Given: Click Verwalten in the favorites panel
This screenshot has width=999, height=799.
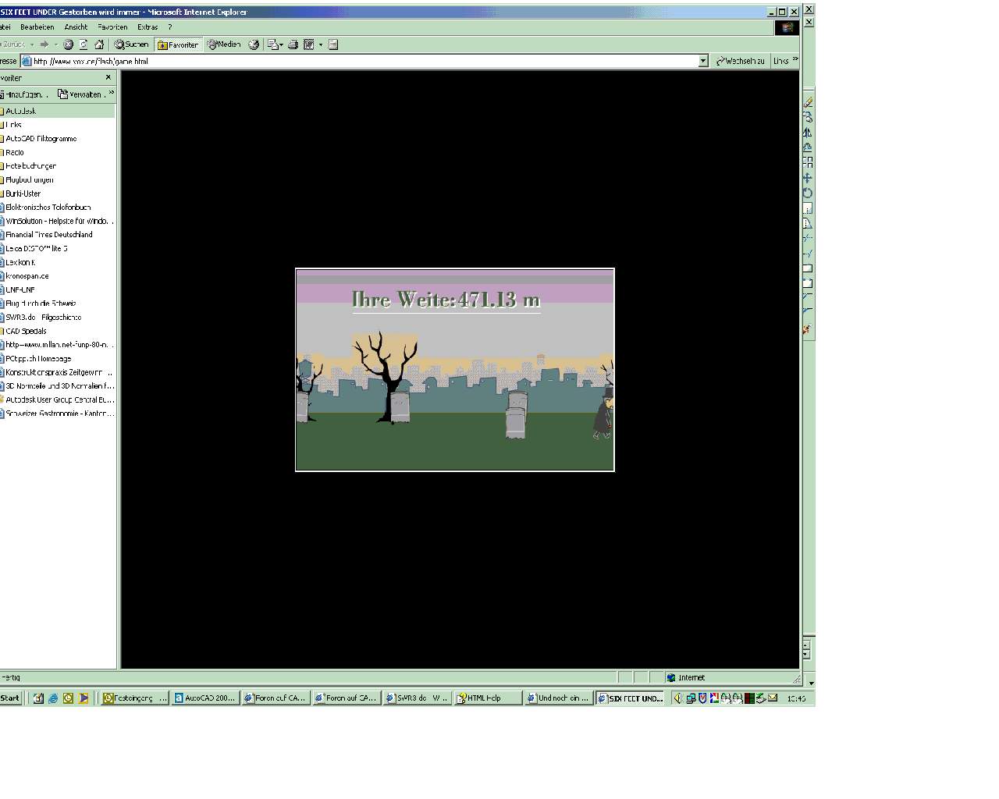Looking at the screenshot, I should (80, 94).
